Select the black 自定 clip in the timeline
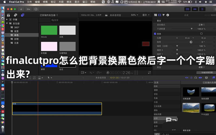 [x=57, y=109]
